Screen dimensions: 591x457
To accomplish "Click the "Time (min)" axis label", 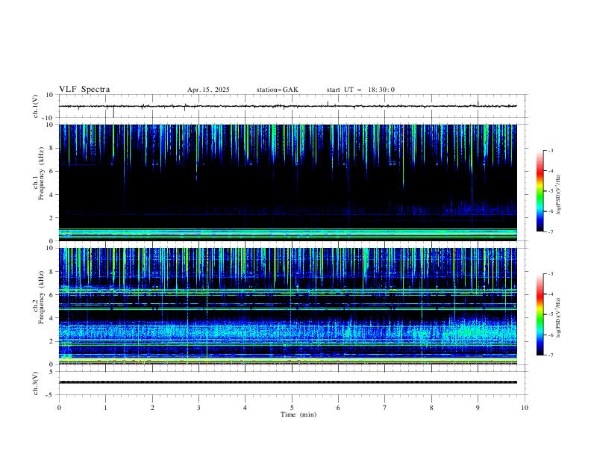I will (x=298, y=414).
